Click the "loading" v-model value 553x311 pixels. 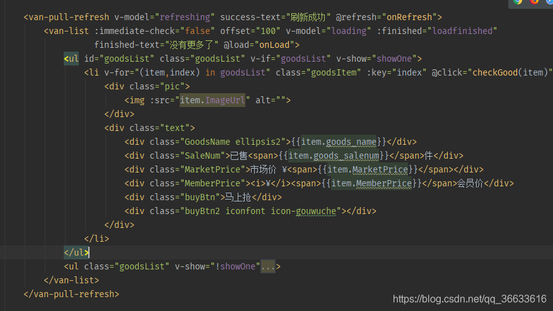[349, 31]
